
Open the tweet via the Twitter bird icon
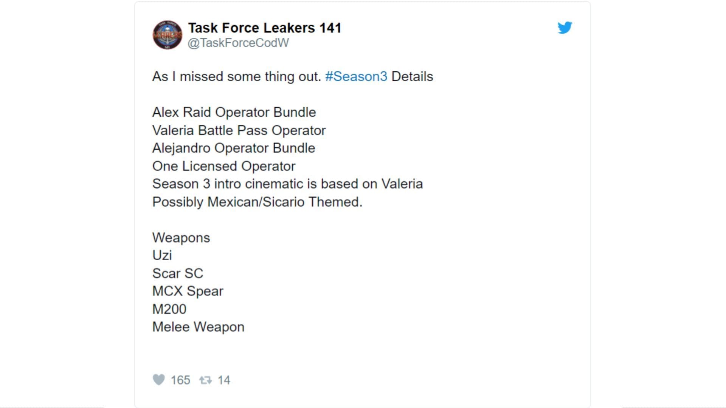tap(565, 27)
